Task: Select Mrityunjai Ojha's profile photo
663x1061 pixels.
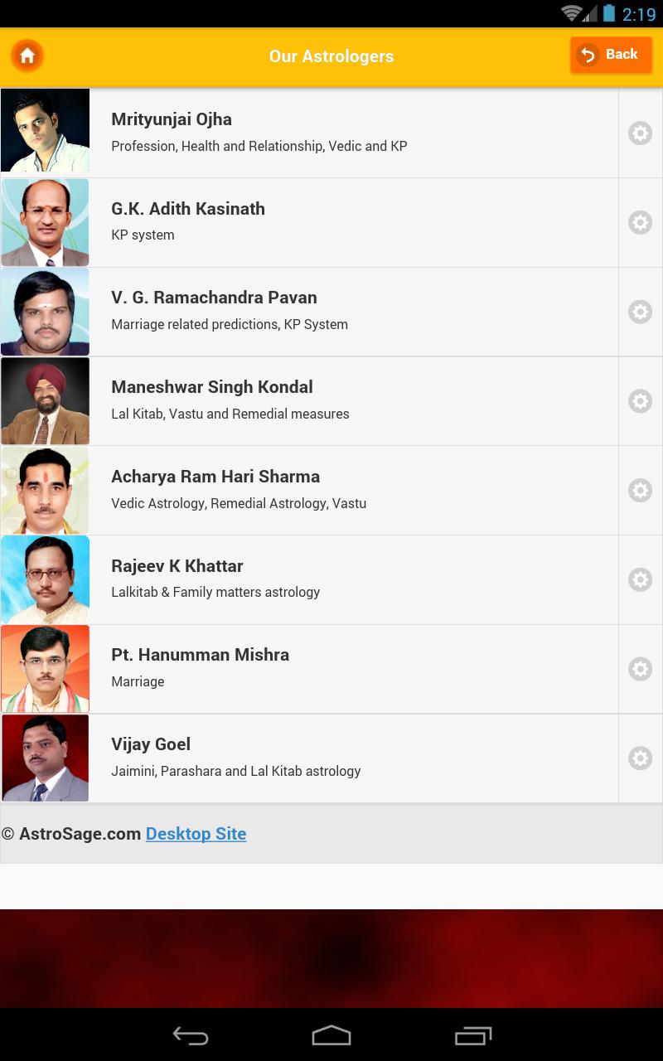Action: pos(45,131)
